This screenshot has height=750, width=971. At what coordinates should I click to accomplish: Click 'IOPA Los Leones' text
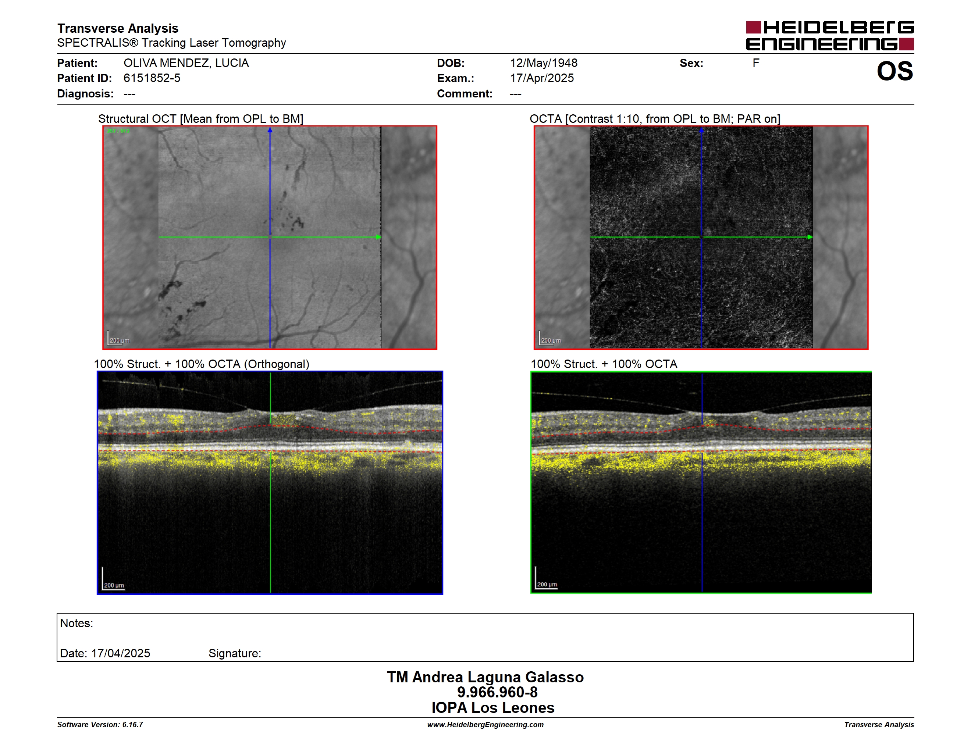(x=493, y=708)
